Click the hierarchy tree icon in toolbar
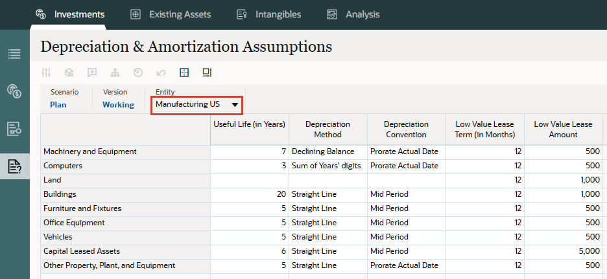The height and width of the screenshot is (279, 607). [x=115, y=73]
